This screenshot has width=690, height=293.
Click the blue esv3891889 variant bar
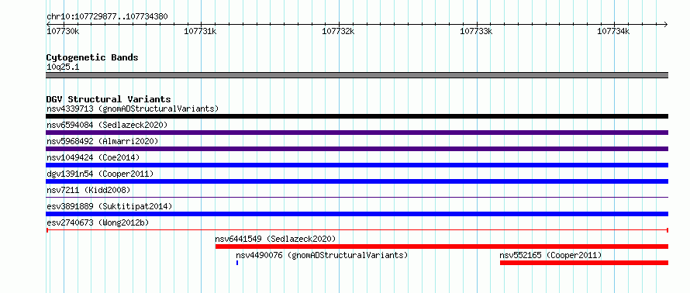pos(357,214)
